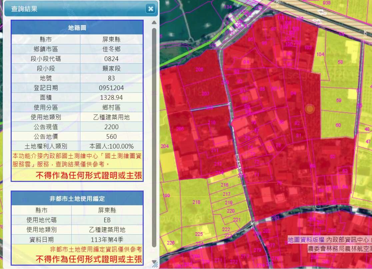This screenshot has height=269, width=372.
Task: Click the scroll-down arrow in results panel
Action: pyautogui.click(x=154, y=262)
